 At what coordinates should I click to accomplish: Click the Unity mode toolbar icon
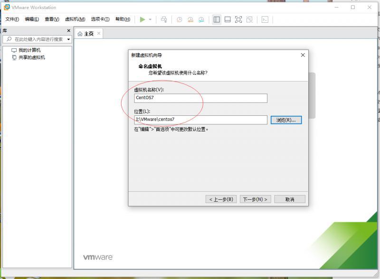click(x=249, y=19)
